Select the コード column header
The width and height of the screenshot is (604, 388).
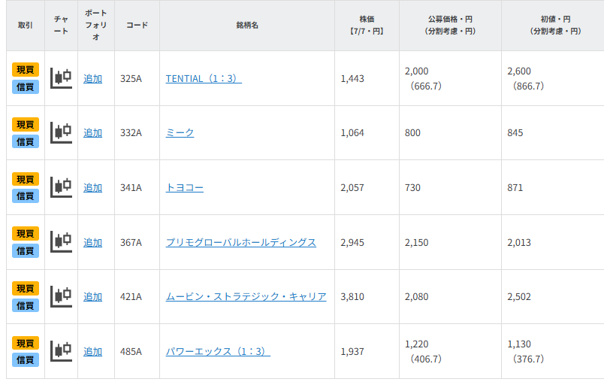click(137, 26)
